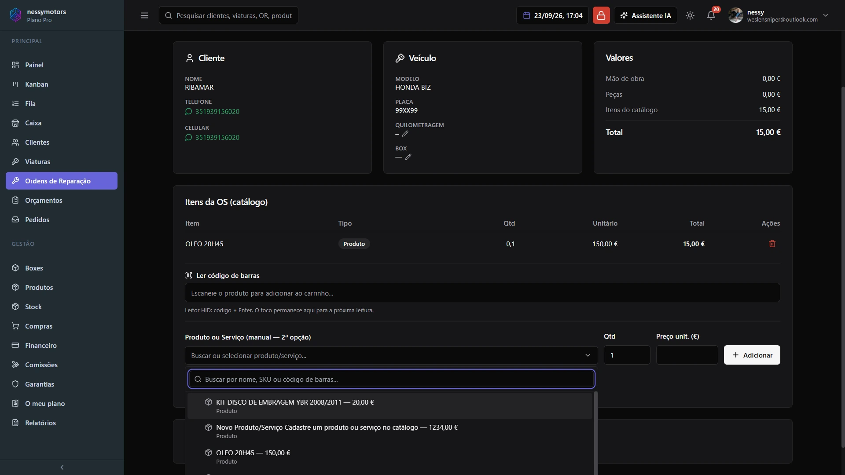Edit box with pencil icon

[x=408, y=157]
